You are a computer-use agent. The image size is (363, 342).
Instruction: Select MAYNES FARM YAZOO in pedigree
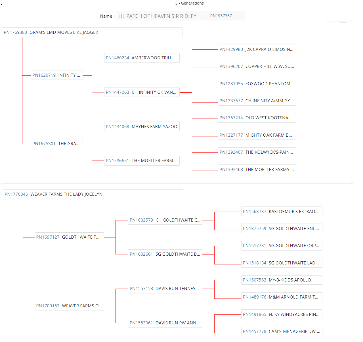coord(141,127)
